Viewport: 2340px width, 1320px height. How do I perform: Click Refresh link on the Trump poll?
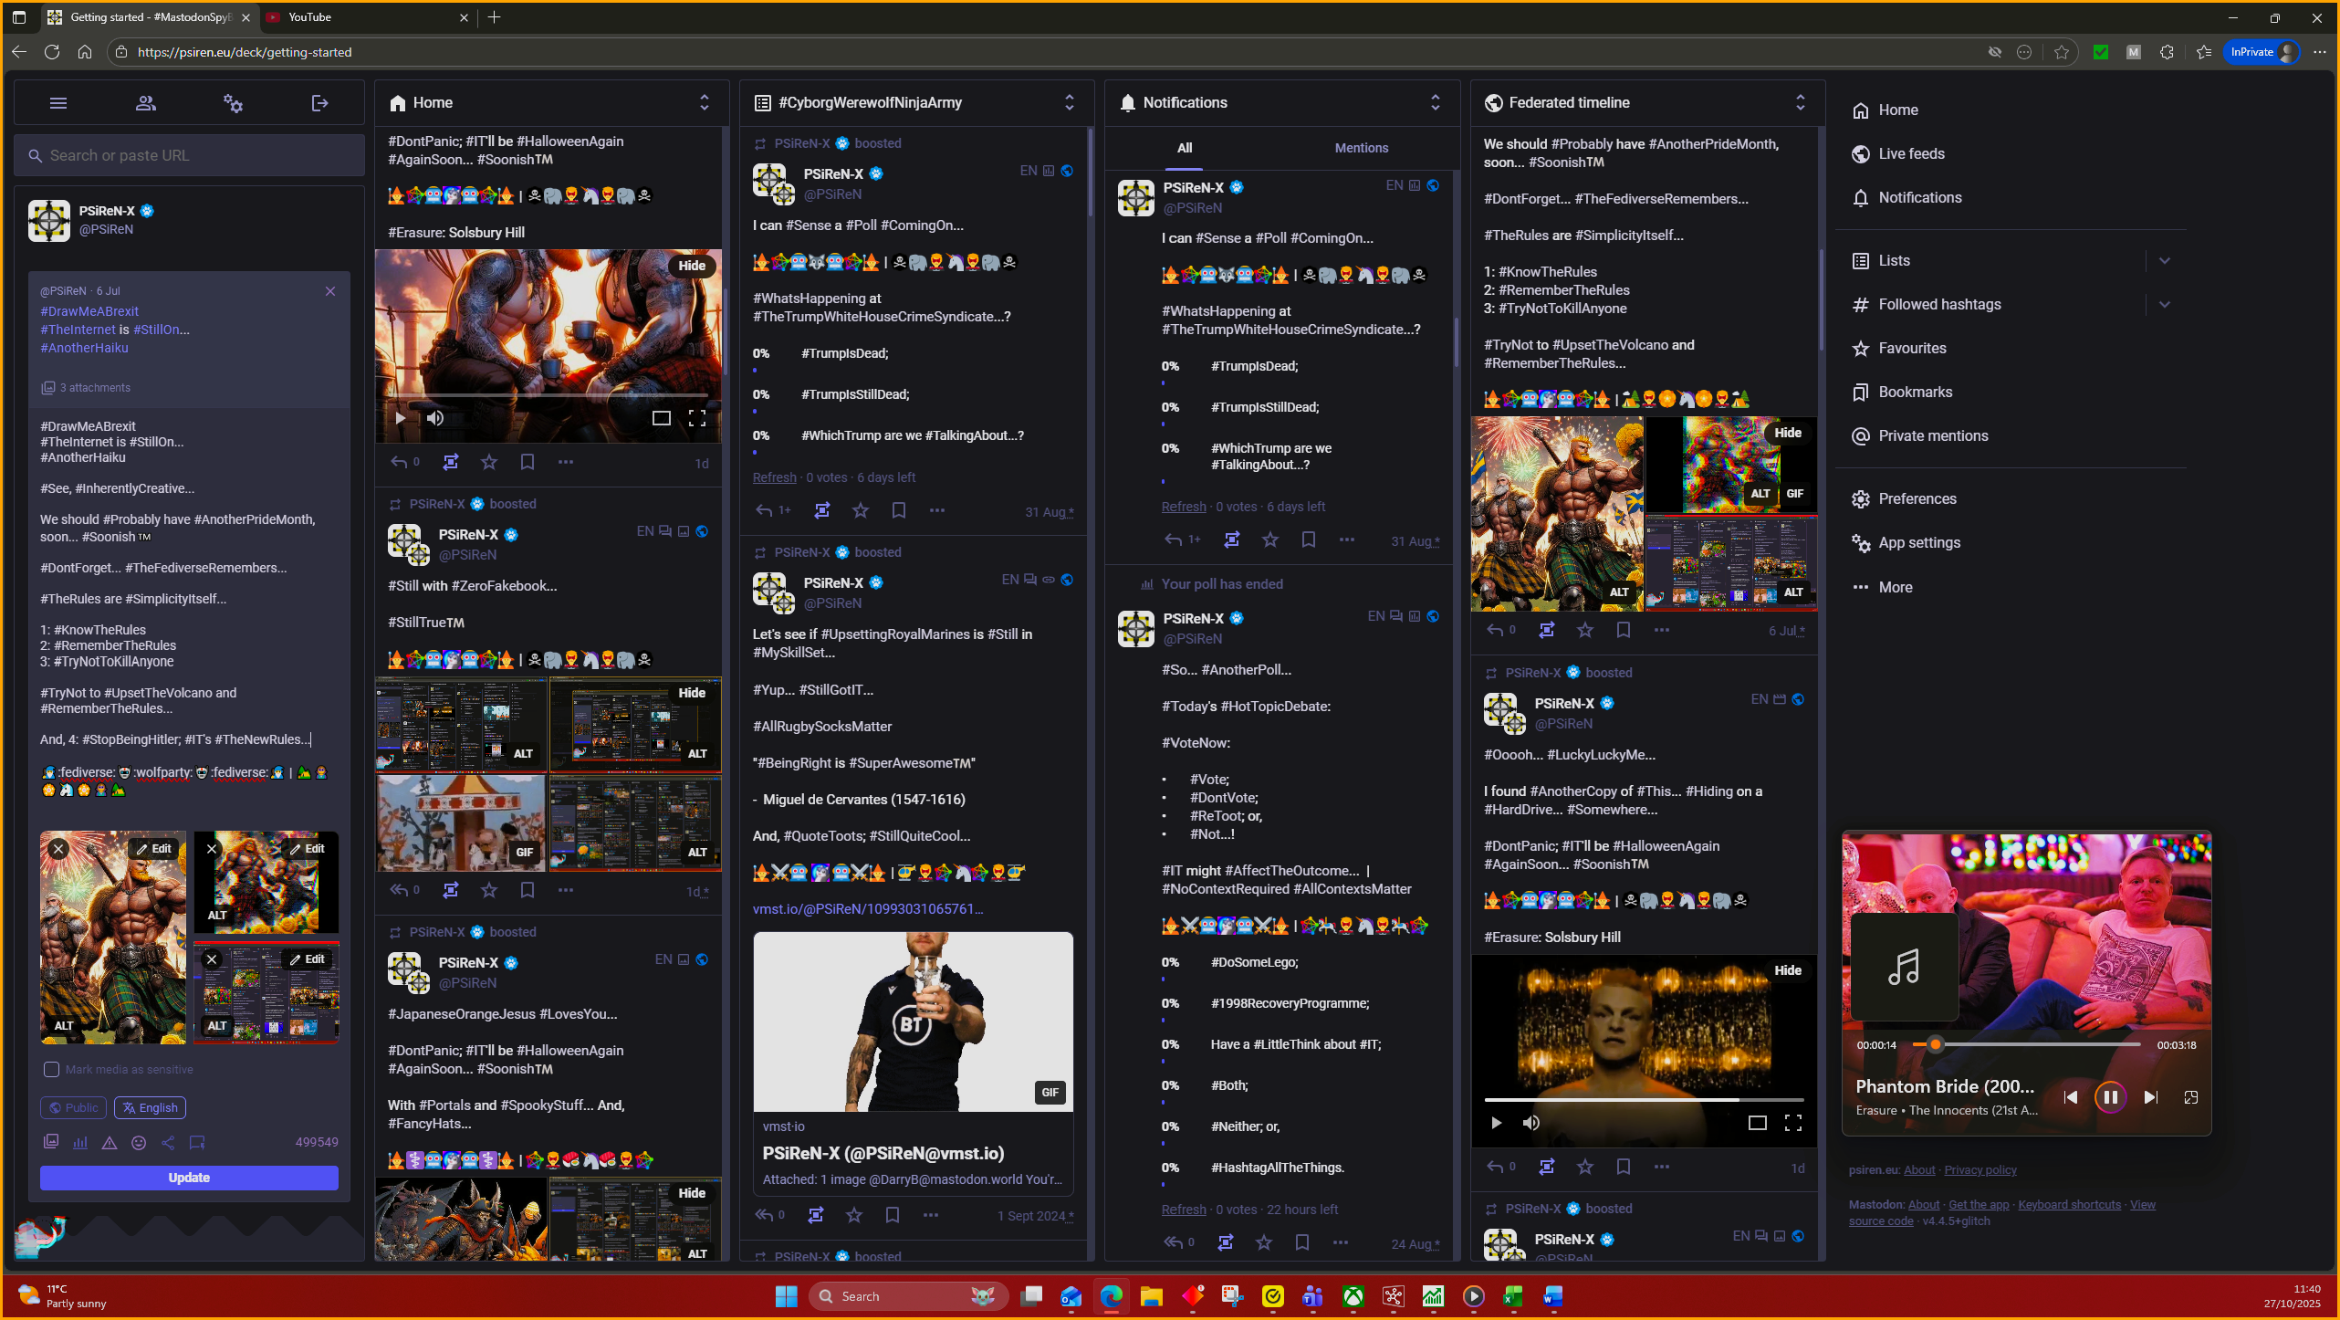click(x=774, y=477)
